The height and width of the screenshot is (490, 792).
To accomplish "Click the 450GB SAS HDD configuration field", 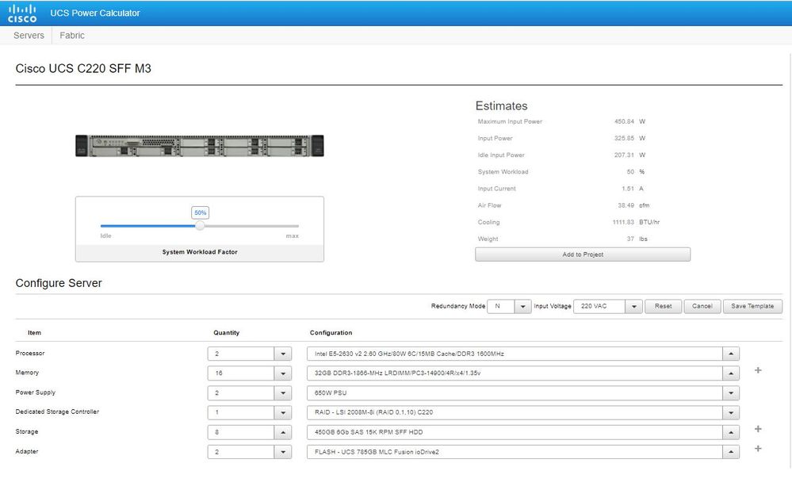I will point(515,432).
